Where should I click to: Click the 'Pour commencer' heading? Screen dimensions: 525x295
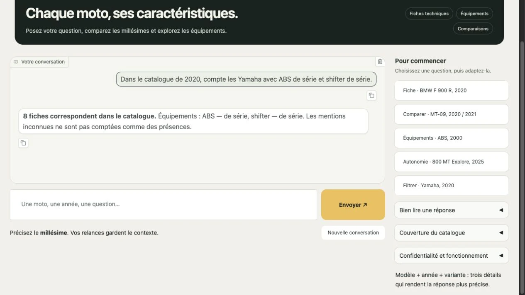(420, 61)
